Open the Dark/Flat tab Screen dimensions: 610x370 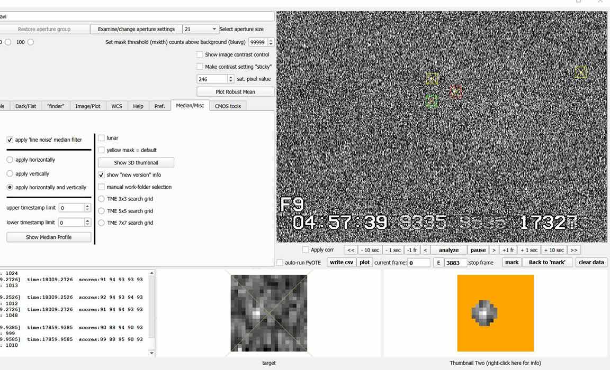coord(25,106)
